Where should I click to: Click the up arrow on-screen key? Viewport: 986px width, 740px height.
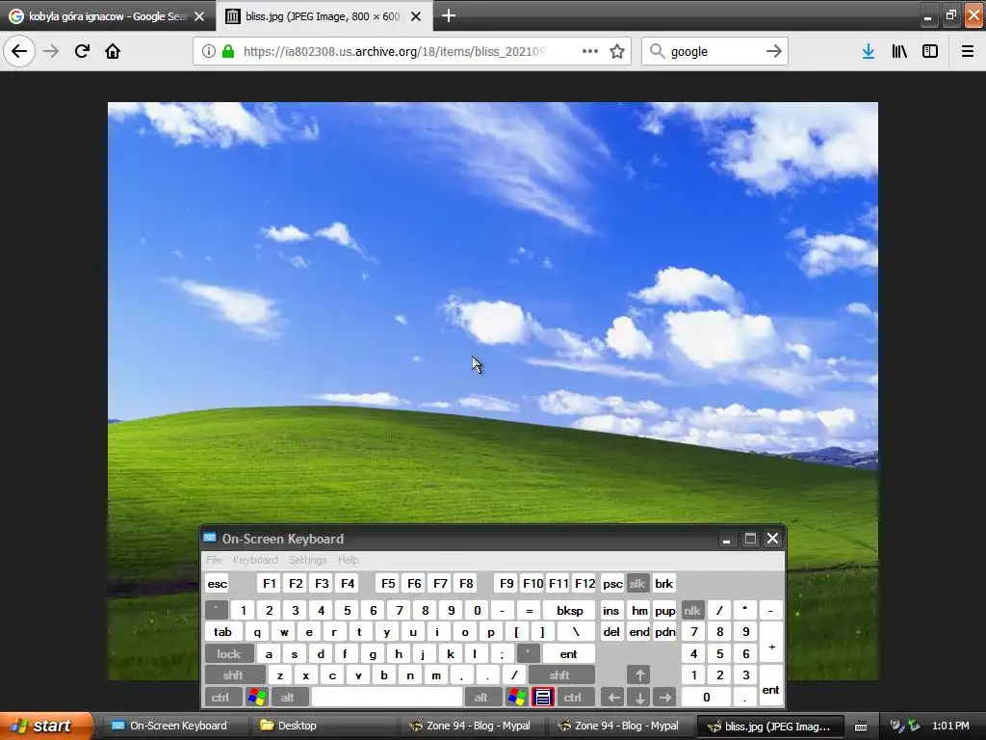click(x=639, y=675)
